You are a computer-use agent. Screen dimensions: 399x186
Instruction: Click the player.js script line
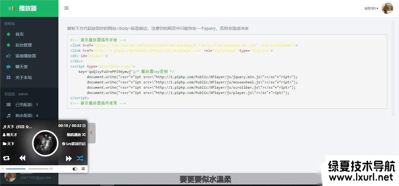pos(188,93)
